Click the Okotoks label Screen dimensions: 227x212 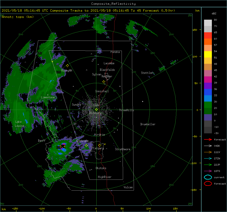pos(101,168)
